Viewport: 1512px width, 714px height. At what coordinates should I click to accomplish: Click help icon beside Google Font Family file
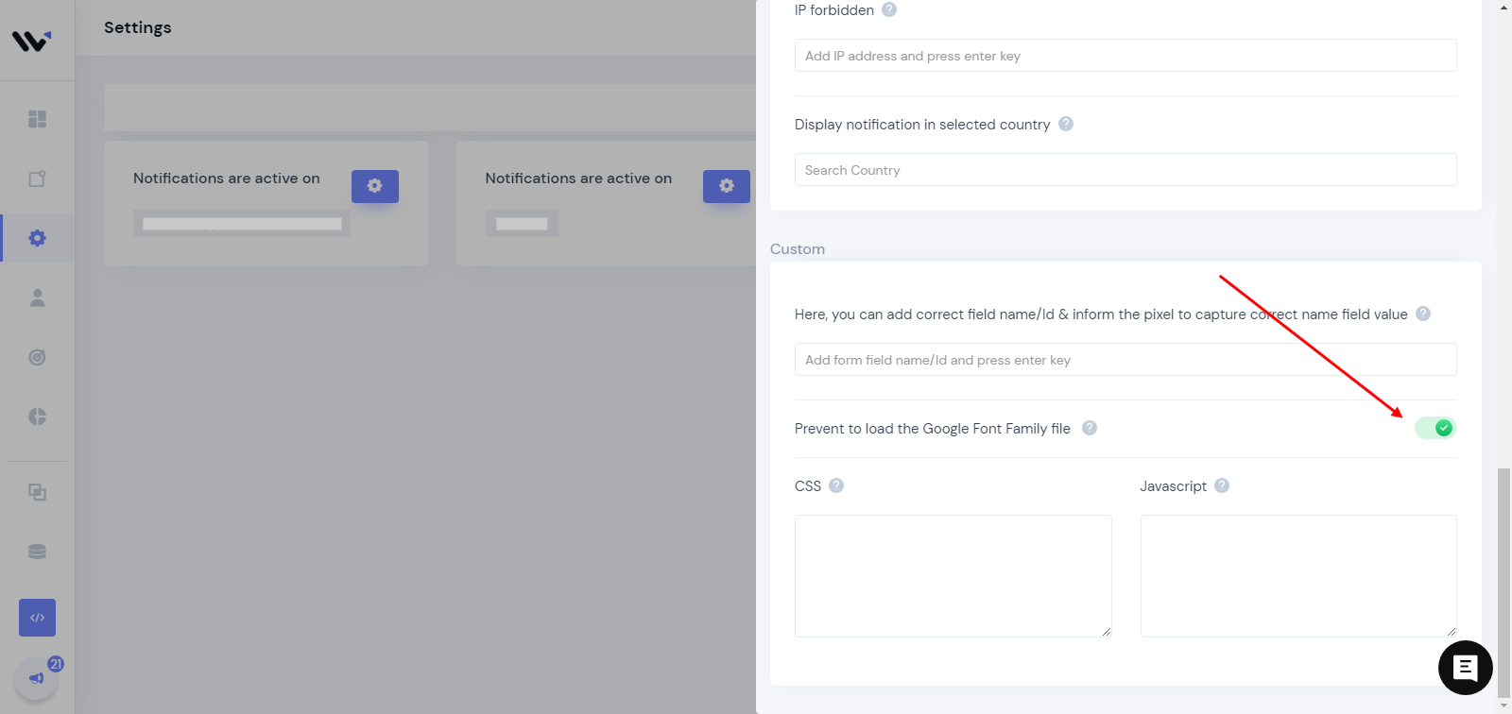1090,428
